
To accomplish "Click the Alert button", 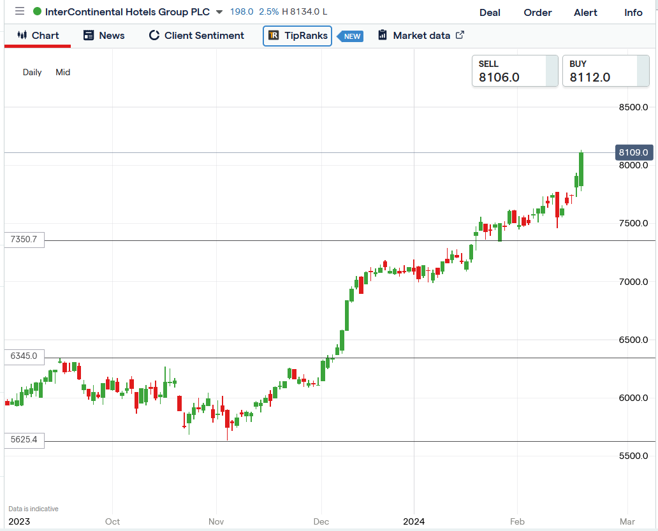I will 585,13.
